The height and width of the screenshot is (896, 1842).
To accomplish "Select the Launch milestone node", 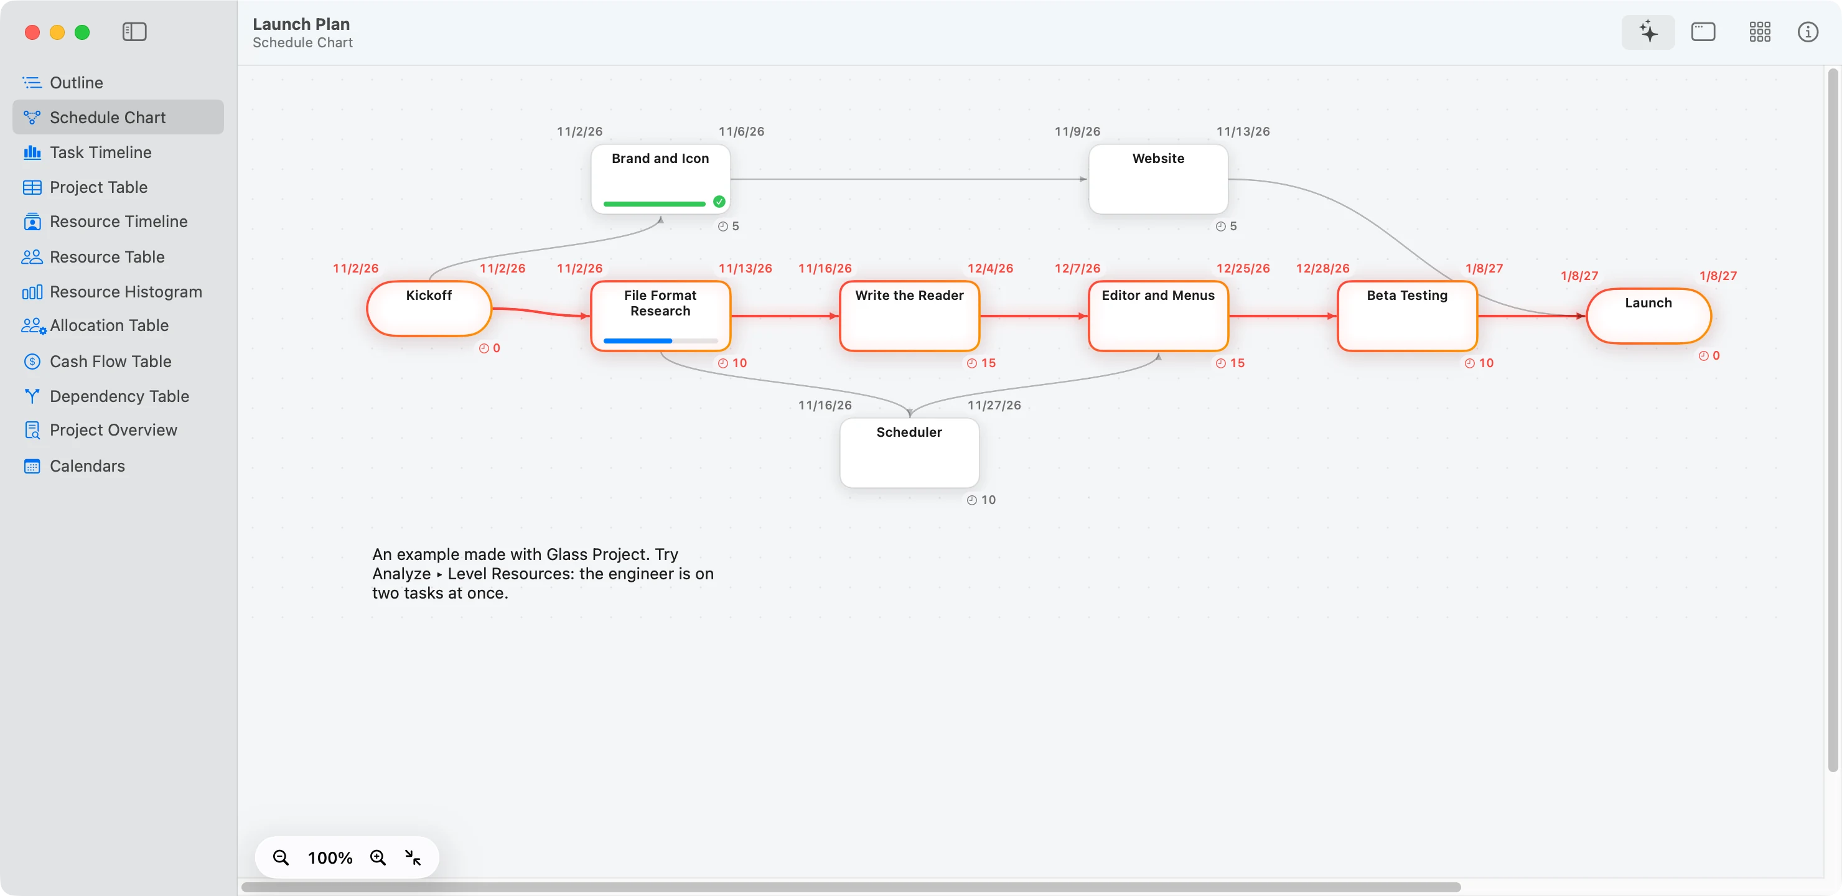I will 1648,315.
